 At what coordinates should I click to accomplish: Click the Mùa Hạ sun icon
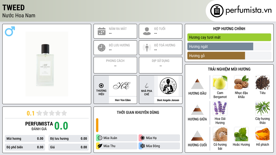142,138
